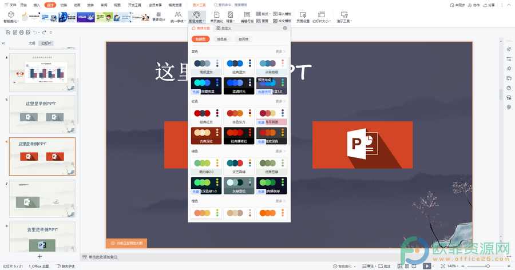Click the 重置 reset button
This screenshot has height=270, width=515.
(x=263, y=21)
